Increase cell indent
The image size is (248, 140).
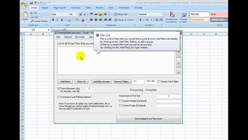click(110, 20)
